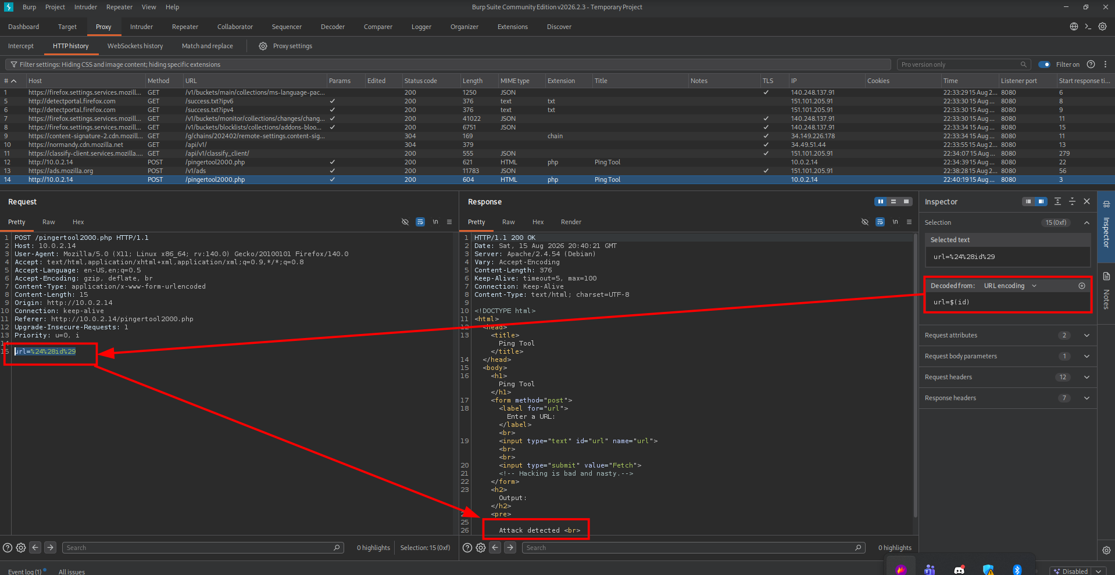This screenshot has width=1115, height=575.
Task: Collapse the Selection section chevron
Action: [x=1087, y=222]
